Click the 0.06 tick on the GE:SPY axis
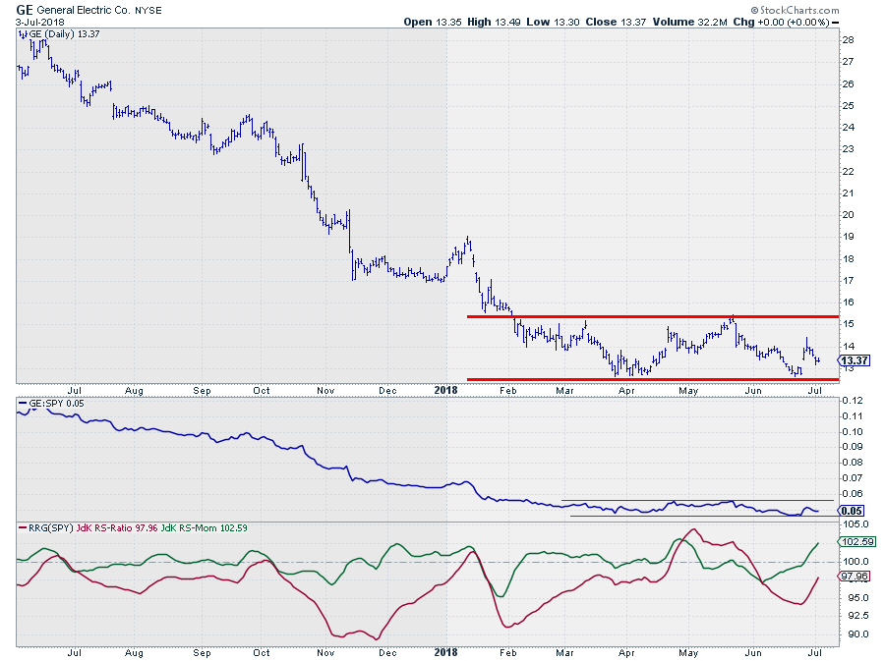885x661 pixels. [x=853, y=494]
